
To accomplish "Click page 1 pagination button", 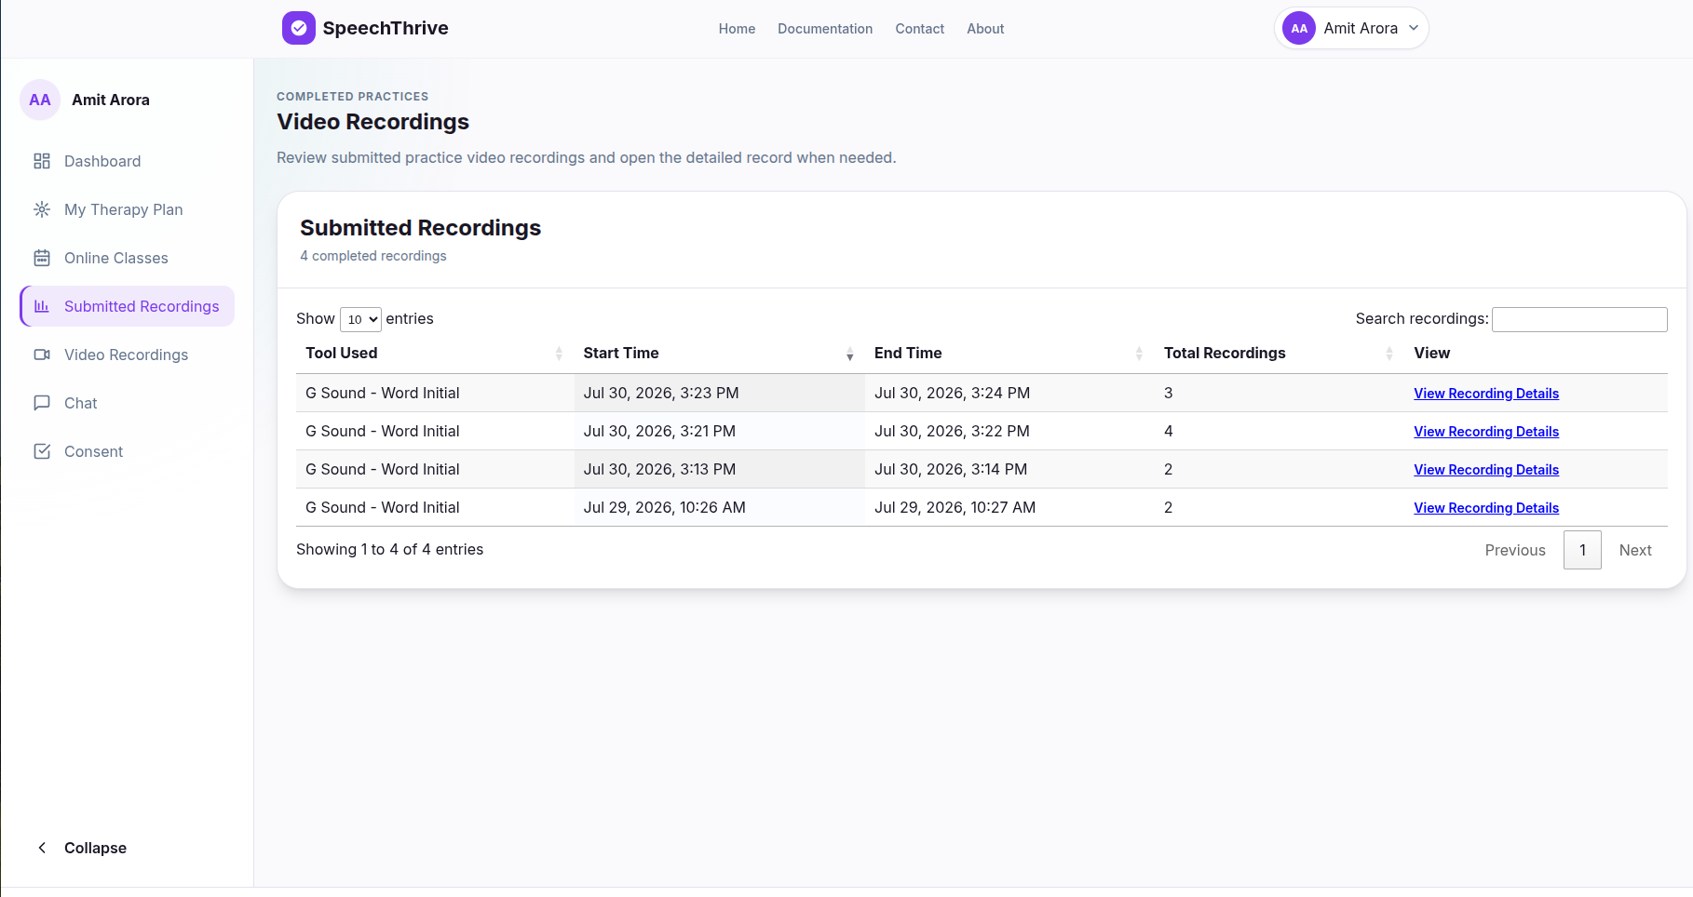I will coord(1582,550).
